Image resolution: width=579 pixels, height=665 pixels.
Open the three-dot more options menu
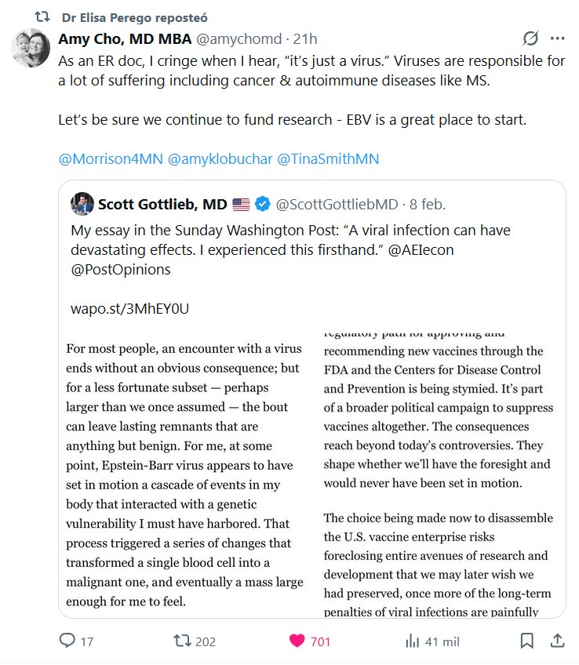(x=557, y=38)
